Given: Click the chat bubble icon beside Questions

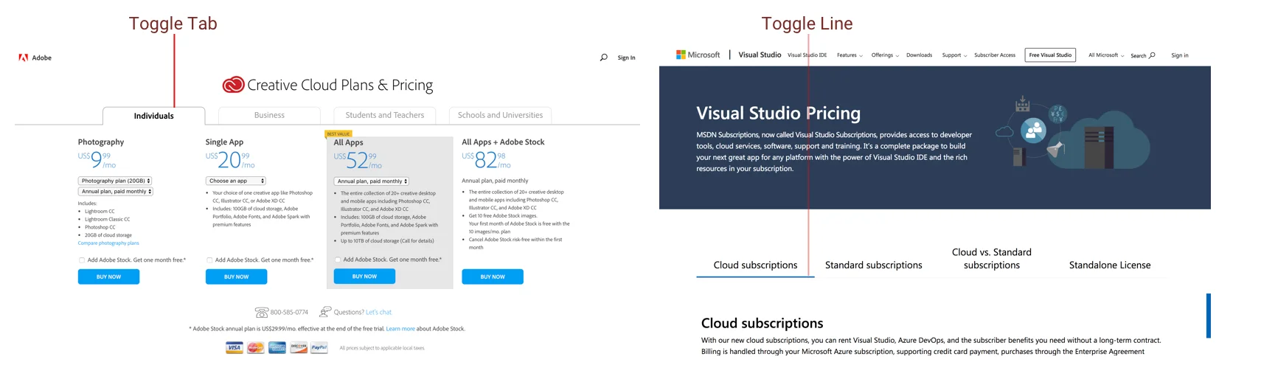Looking at the screenshot, I should click(x=325, y=312).
